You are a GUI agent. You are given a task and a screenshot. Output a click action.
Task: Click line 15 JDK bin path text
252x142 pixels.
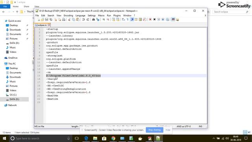tap(73, 76)
